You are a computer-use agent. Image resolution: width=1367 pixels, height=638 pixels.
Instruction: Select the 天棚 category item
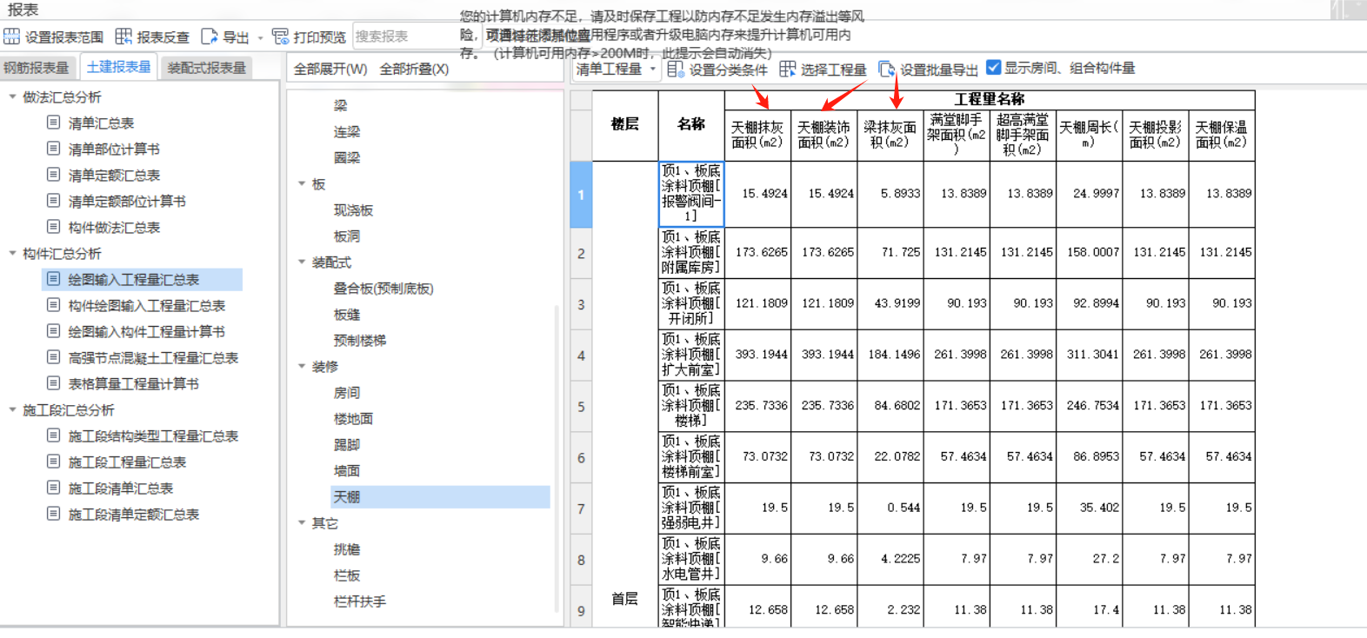coord(440,496)
